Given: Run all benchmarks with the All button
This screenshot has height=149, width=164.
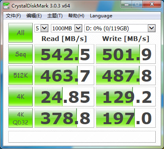Looking at the screenshot, I should 20,33.
